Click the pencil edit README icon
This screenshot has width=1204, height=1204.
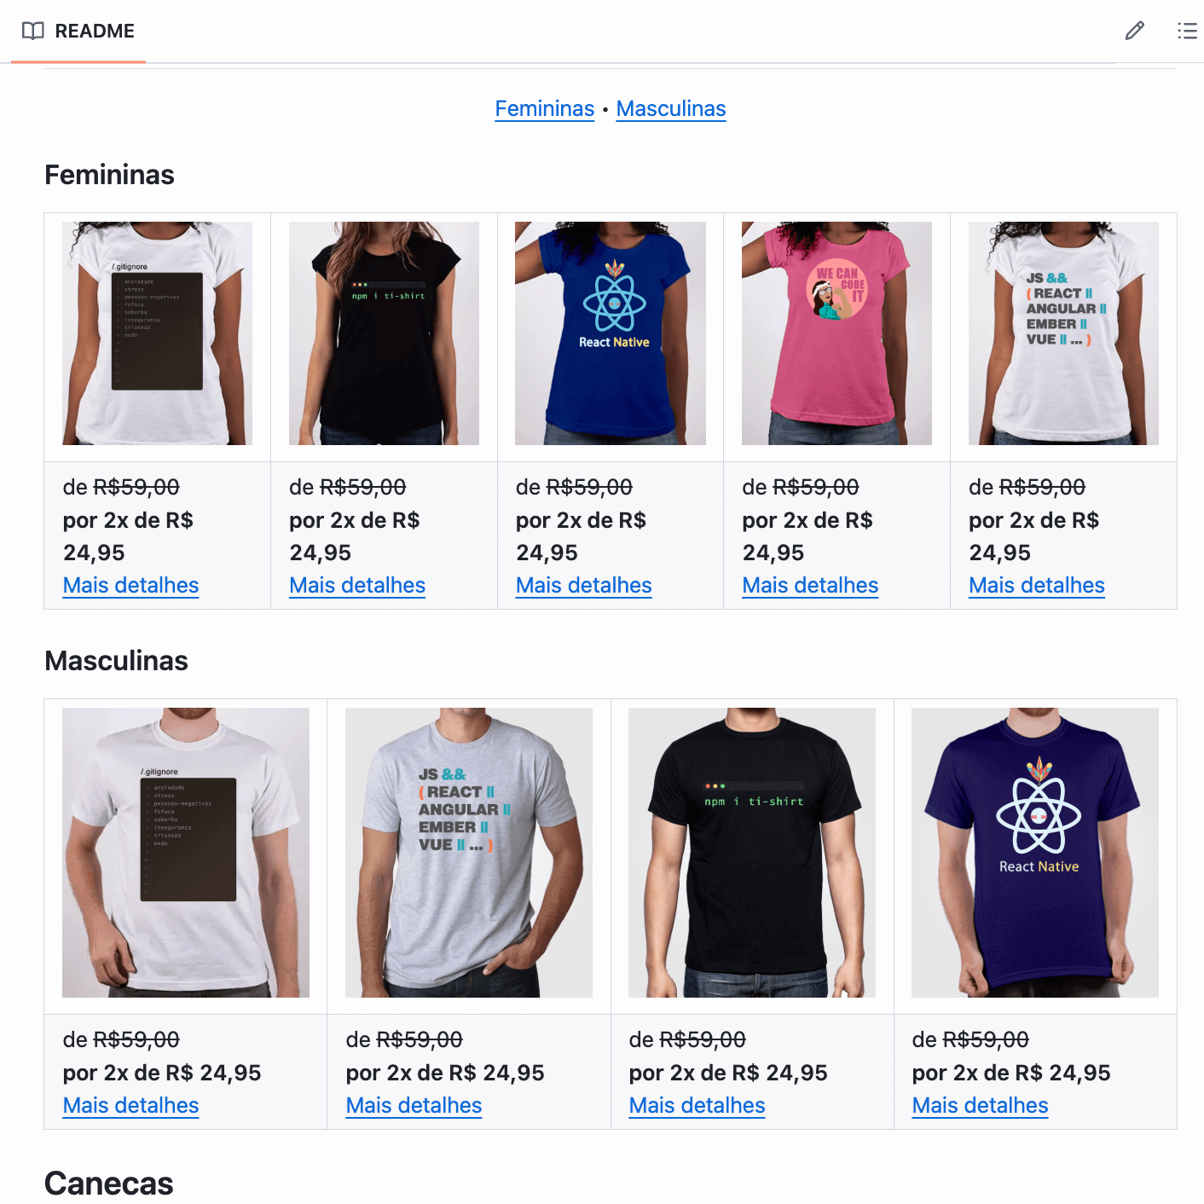coord(1134,31)
